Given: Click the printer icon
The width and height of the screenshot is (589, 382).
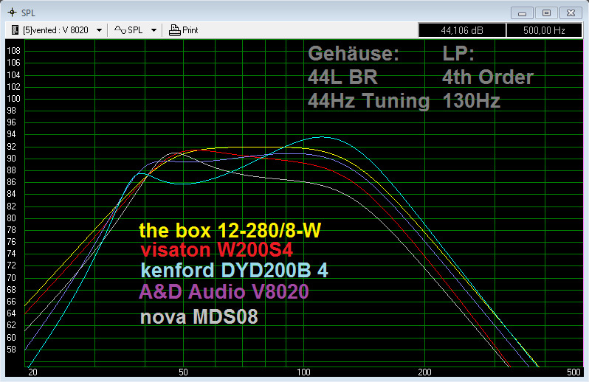Looking at the screenshot, I should 175,30.
